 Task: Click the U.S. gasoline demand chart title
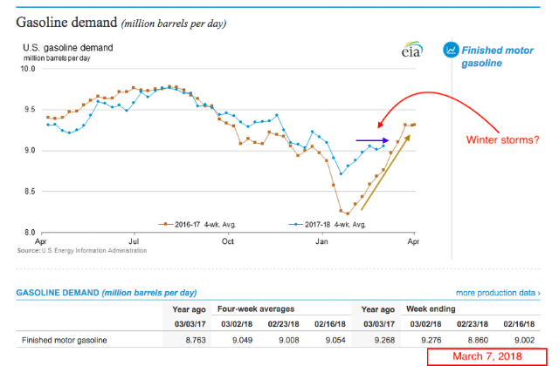[x=68, y=48]
